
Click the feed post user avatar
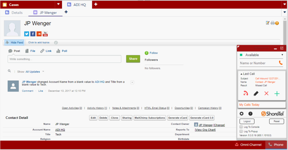pyautogui.click(x=13, y=86)
